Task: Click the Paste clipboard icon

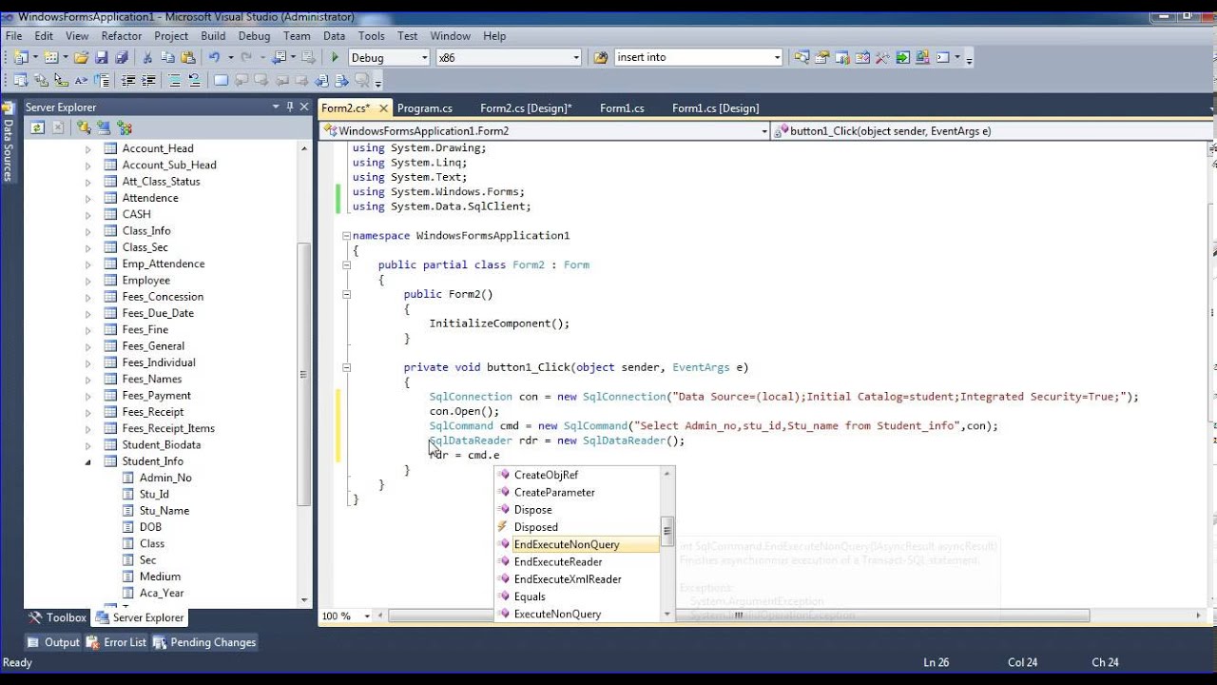Action: point(188,57)
